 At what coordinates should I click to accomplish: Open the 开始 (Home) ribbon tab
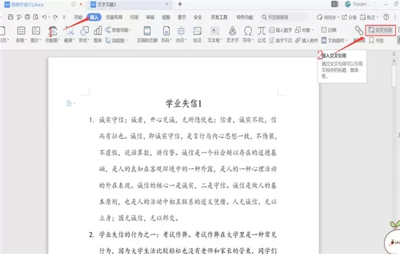tap(78, 17)
